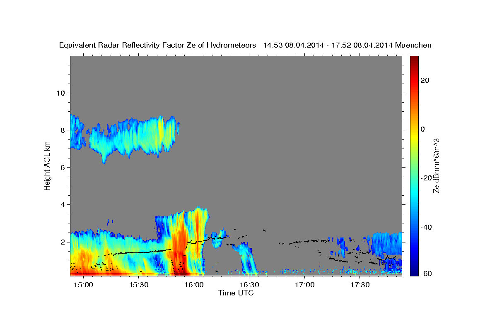Image resolution: width=497 pixels, height=331 pixels.
Task: Click the '20' colorbar tick value
Action: [x=425, y=80]
